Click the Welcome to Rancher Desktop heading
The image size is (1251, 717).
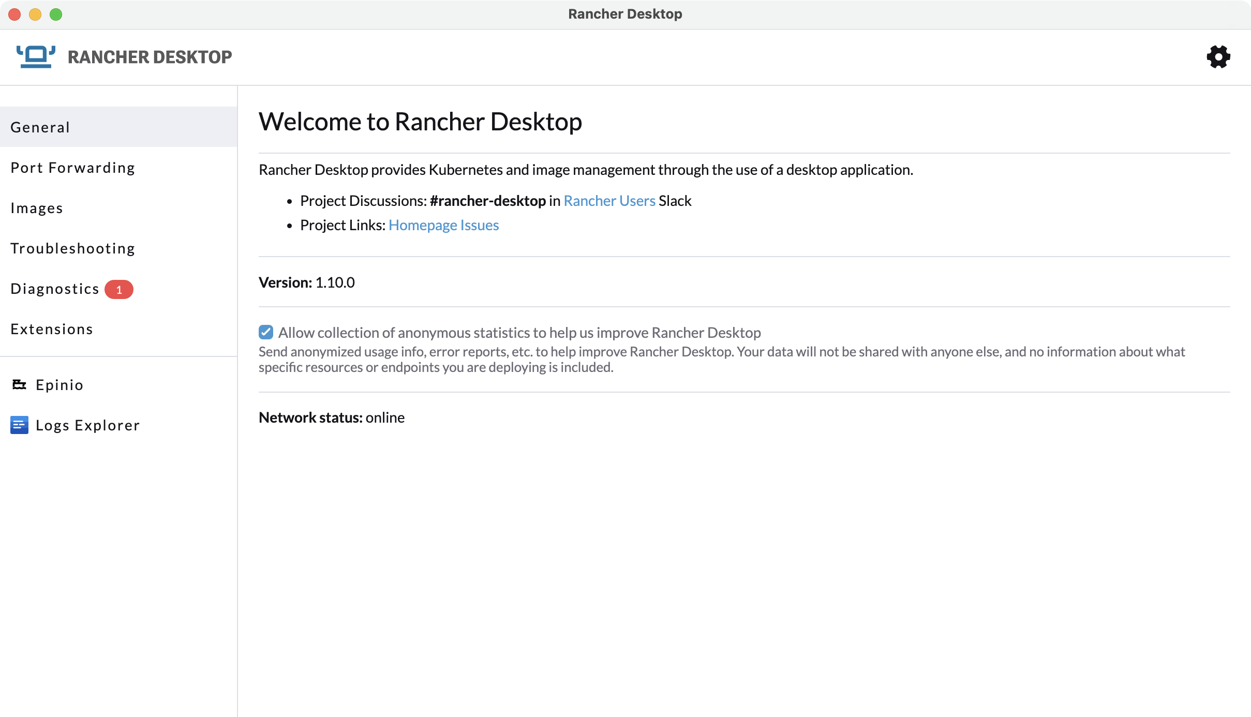420,121
